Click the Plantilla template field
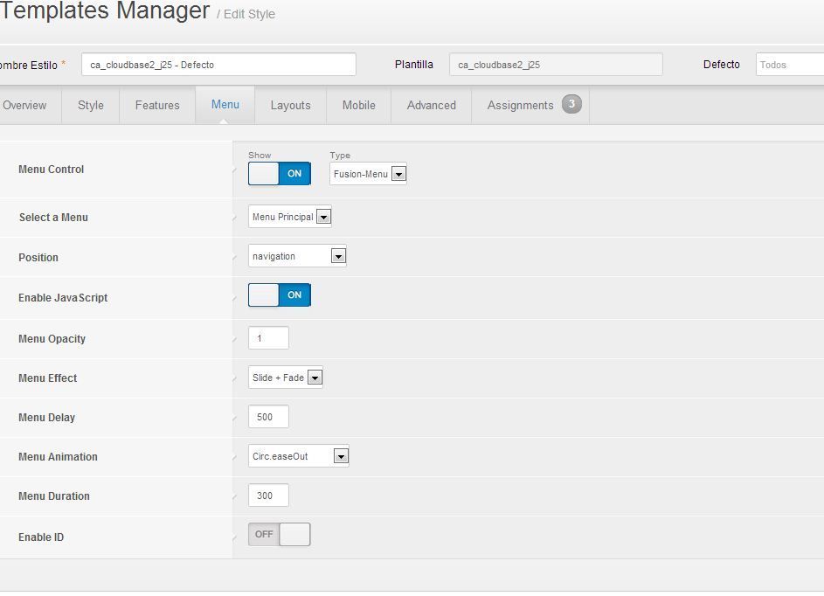Viewport: 824px width, 596px height. click(x=556, y=65)
